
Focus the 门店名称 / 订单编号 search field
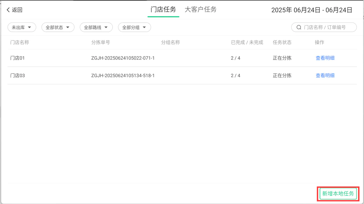(x=324, y=27)
